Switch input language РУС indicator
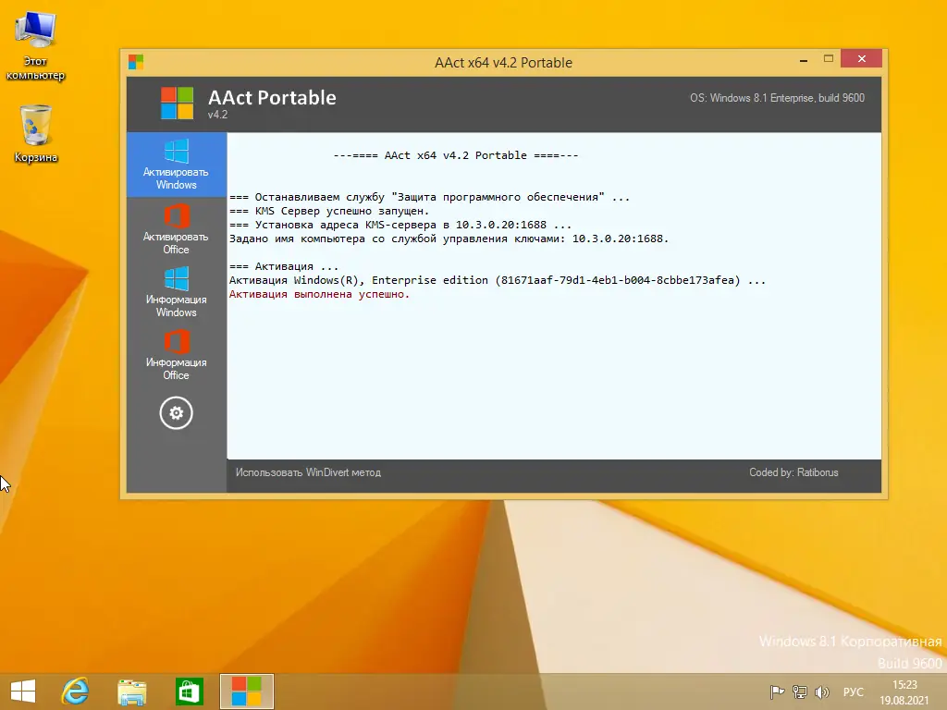 854,692
